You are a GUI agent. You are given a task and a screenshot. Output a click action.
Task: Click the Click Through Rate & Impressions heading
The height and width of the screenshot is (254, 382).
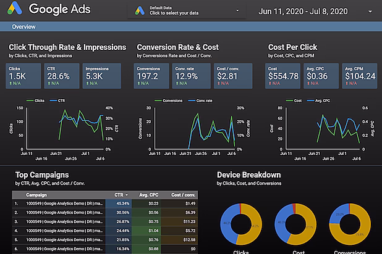67,47
